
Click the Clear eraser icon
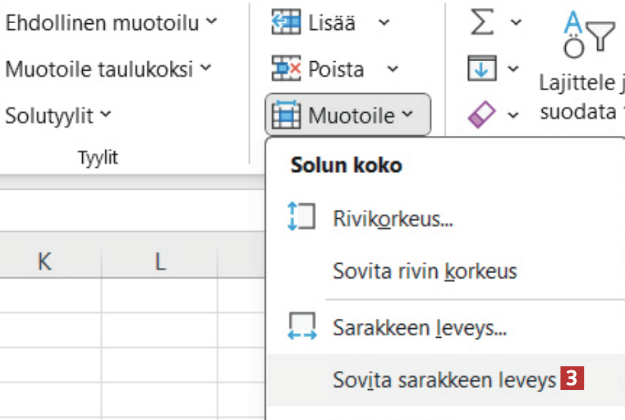(x=482, y=116)
